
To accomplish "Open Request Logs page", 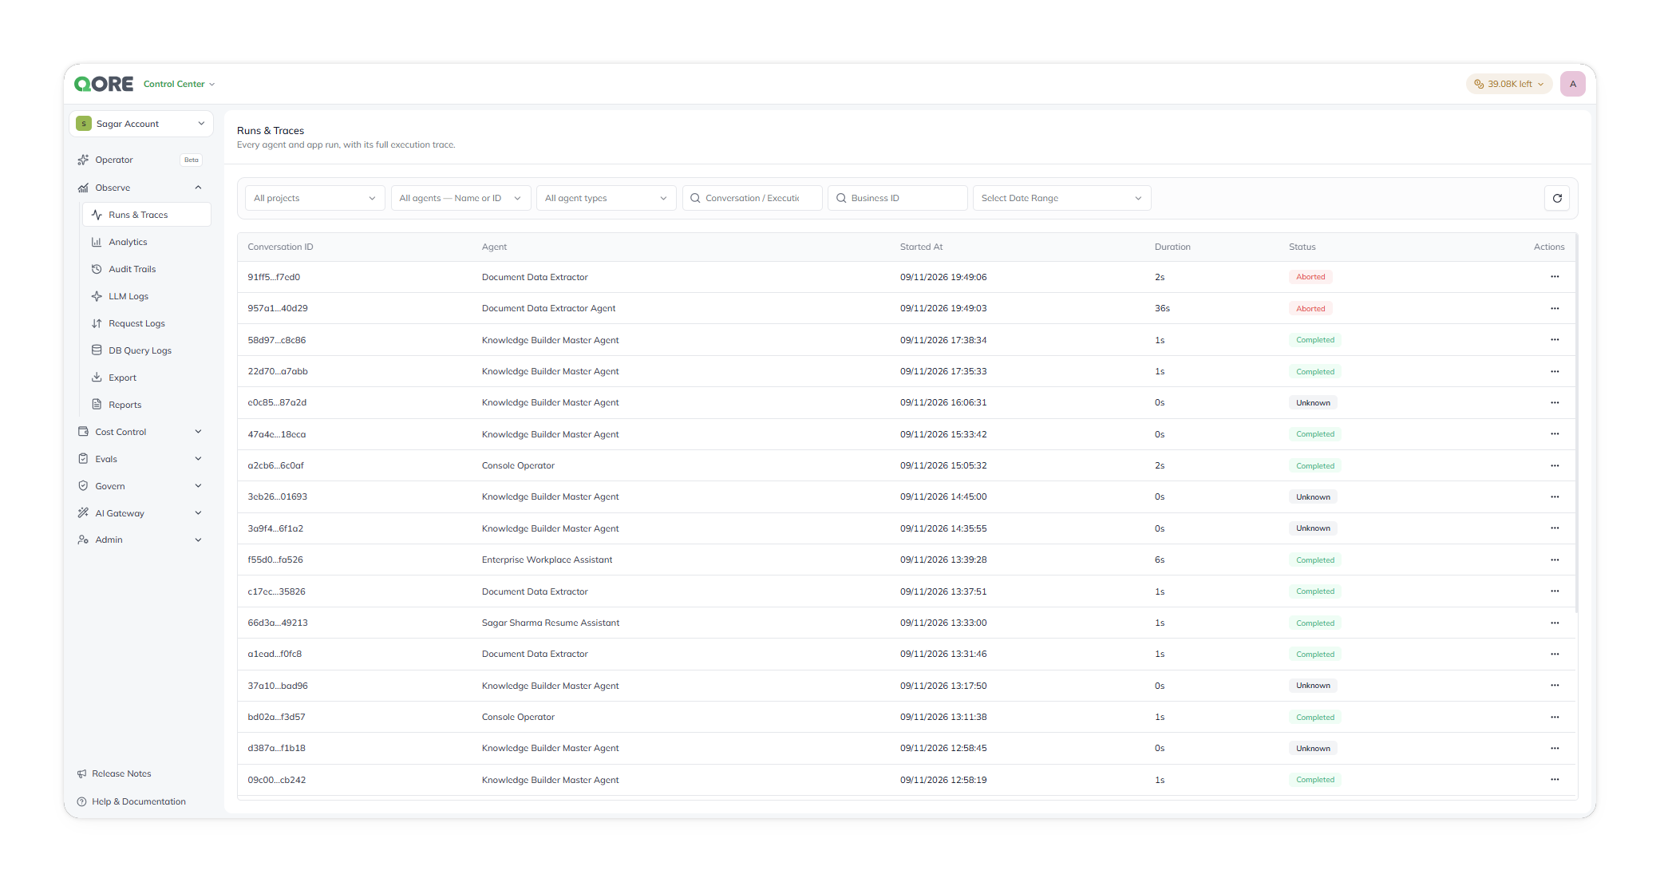I will tap(147, 323).
